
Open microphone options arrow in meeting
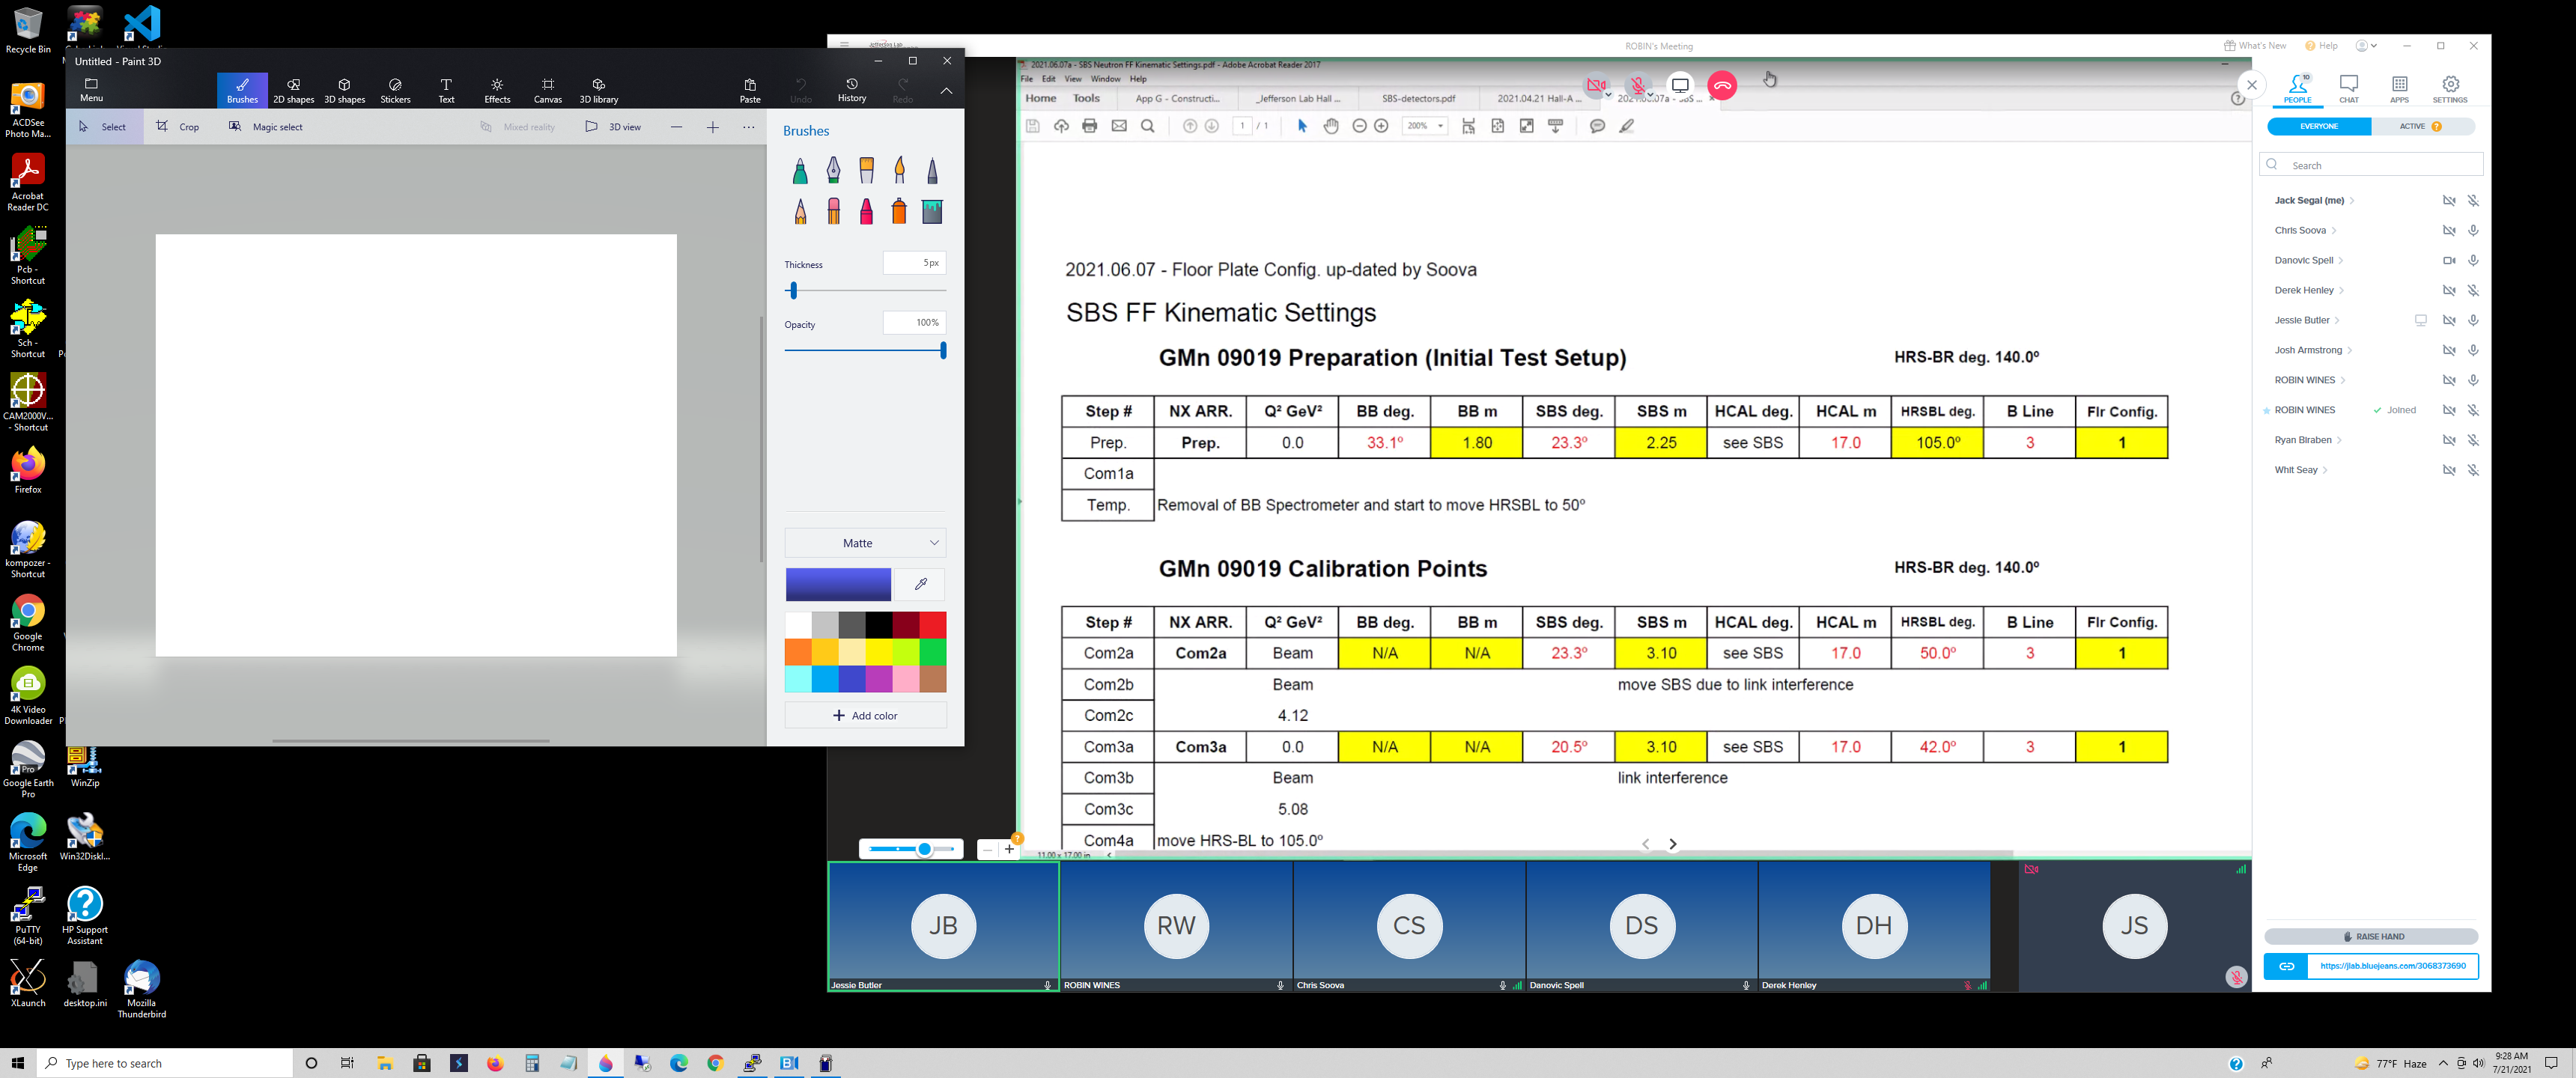[1651, 96]
